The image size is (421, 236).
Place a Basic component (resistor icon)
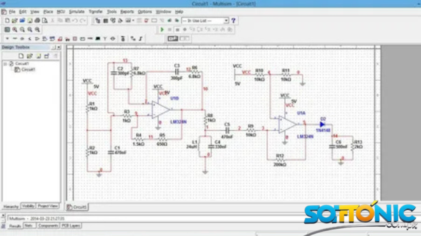(15, 39)
